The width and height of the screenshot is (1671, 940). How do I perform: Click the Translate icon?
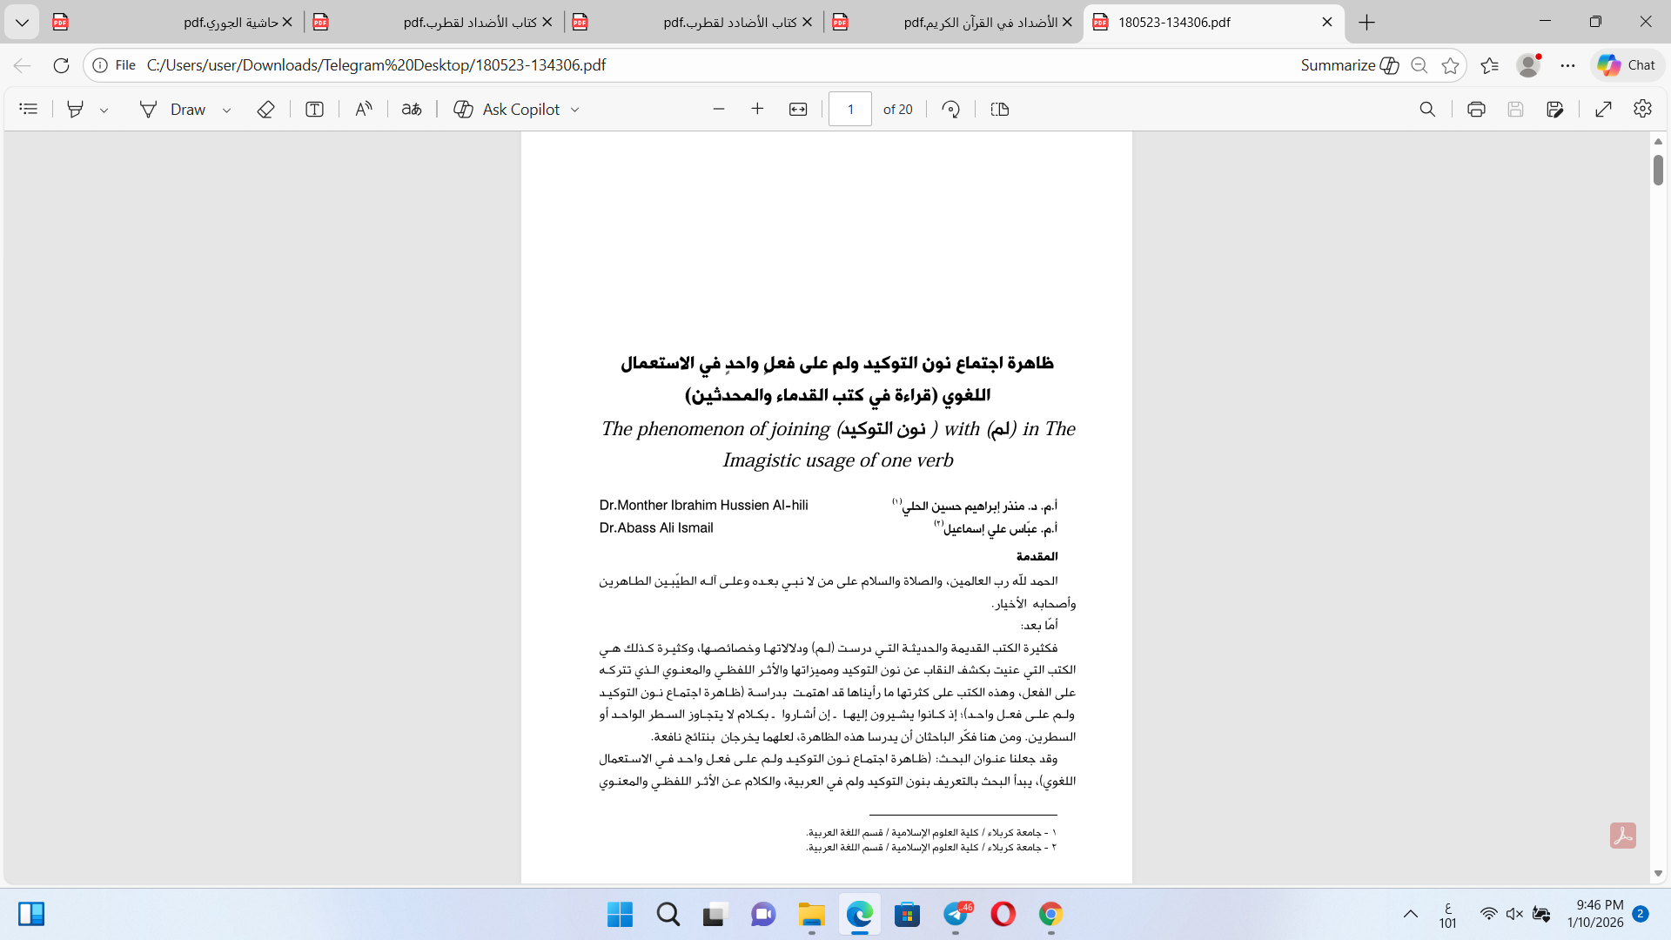(x=412, y=109)
